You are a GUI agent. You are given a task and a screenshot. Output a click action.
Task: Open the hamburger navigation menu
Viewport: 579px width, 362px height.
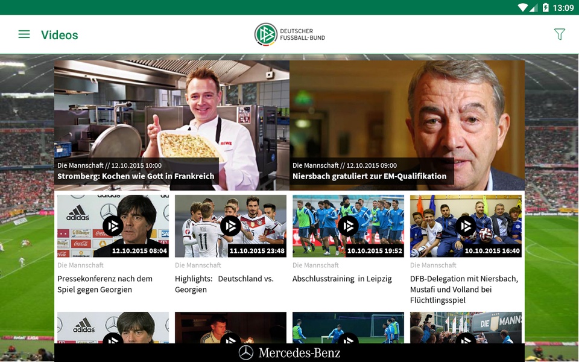pyautogui.click(x=24, y=34)
